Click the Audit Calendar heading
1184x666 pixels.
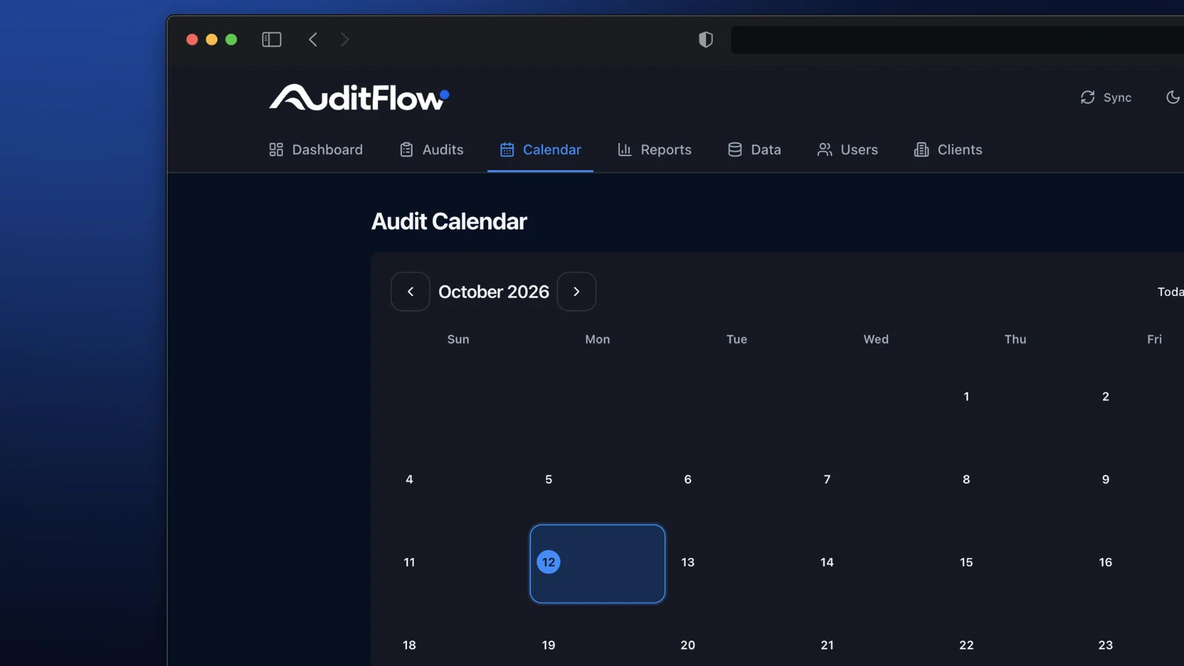(x=449, y=221)
